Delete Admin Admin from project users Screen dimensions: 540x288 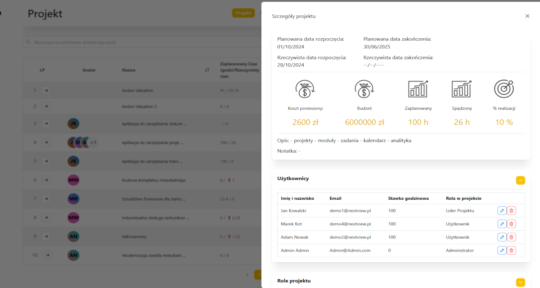[511, 250]
